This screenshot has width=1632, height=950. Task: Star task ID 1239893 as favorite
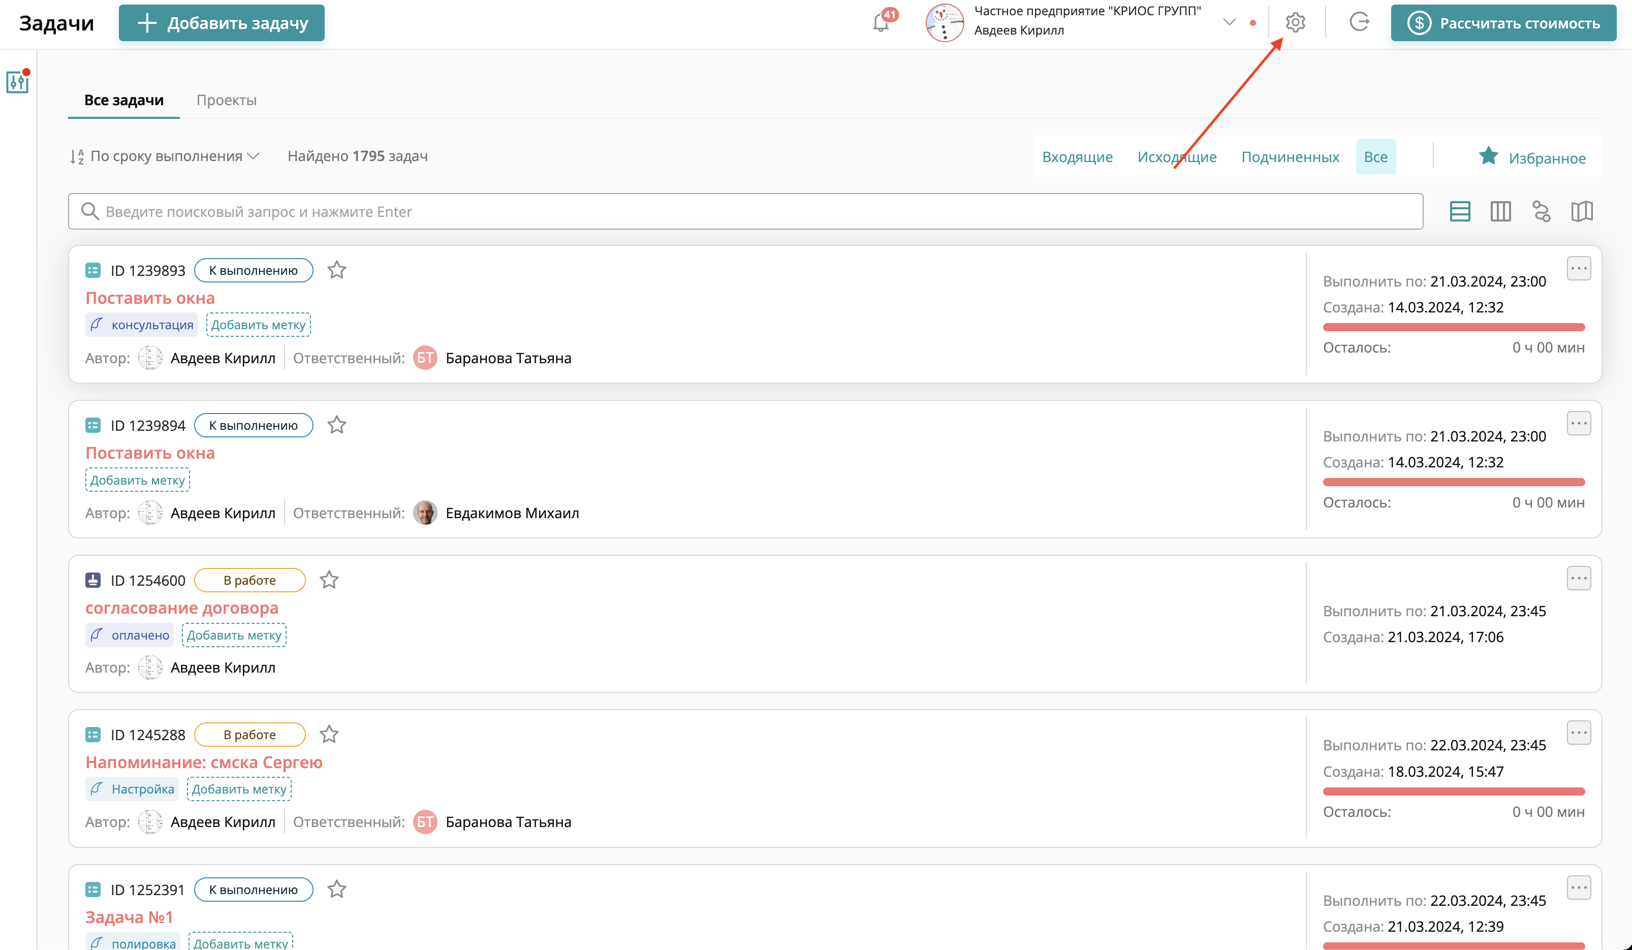tap(337, 270)
